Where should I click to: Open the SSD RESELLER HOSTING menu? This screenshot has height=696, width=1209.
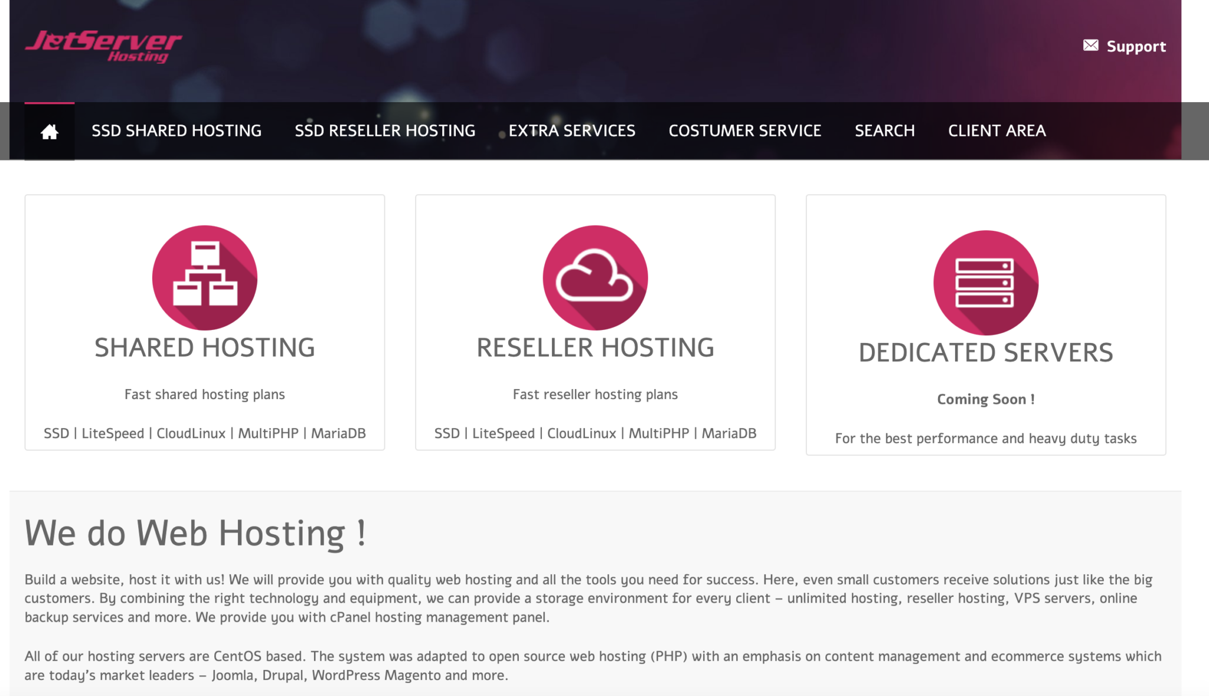385,130
